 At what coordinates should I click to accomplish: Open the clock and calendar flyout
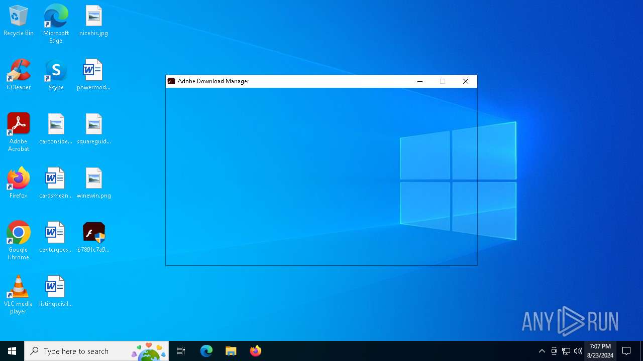pos(600,351)
